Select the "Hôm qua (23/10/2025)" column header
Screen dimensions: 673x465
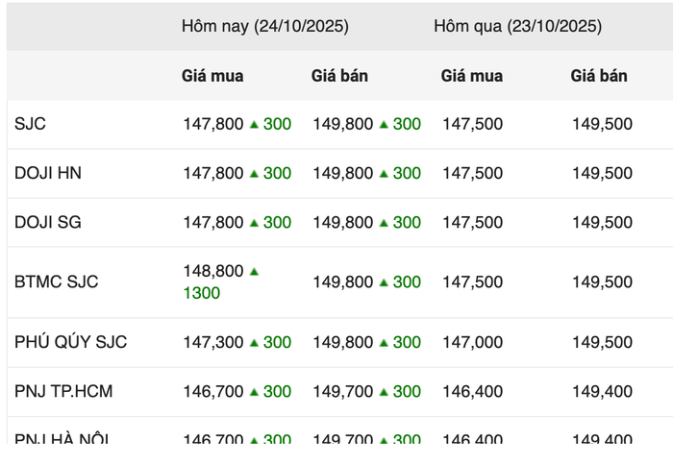tap(517, 26)
